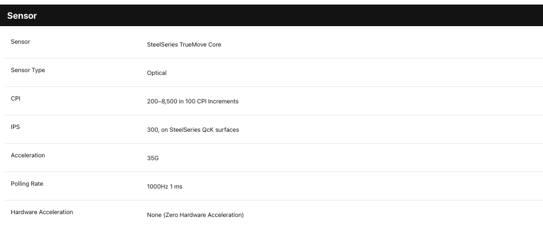Click the '35G' acceleration value
Viewport: 543px width, 234px height.
coord(153,158)
